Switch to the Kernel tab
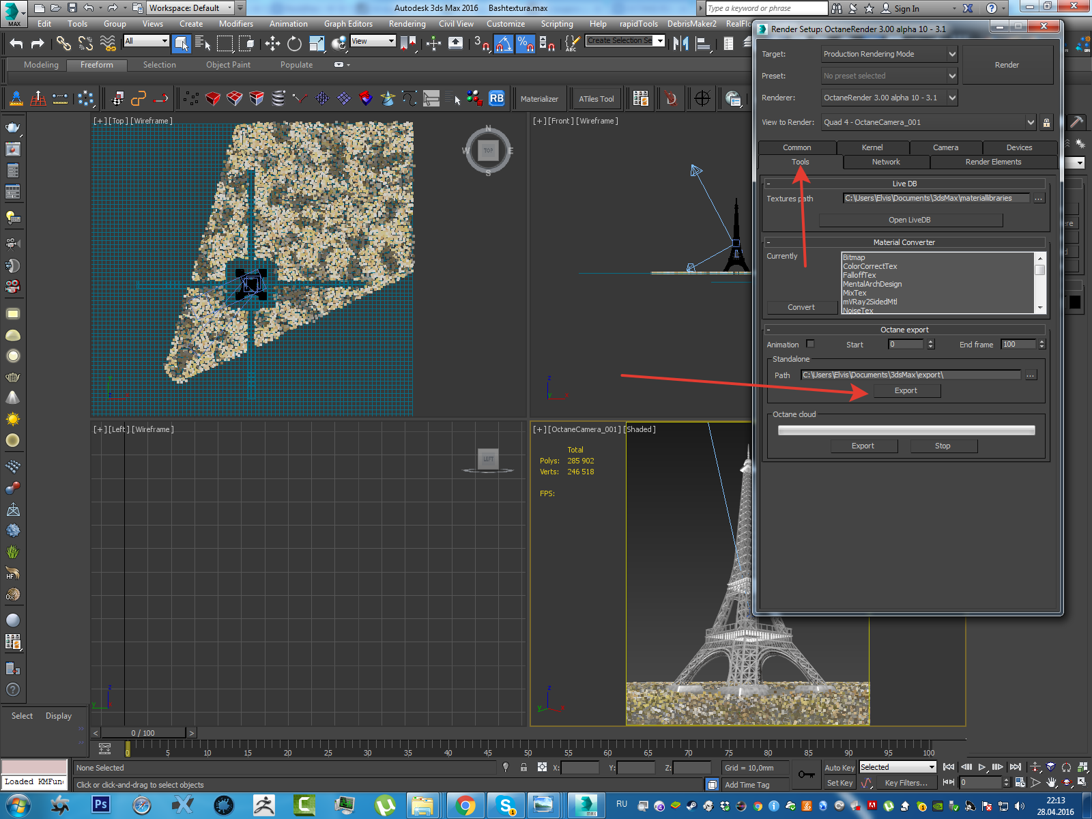The height and width of the screenshot is (819, 1092). pyautogui.click(x=872, y=147)
